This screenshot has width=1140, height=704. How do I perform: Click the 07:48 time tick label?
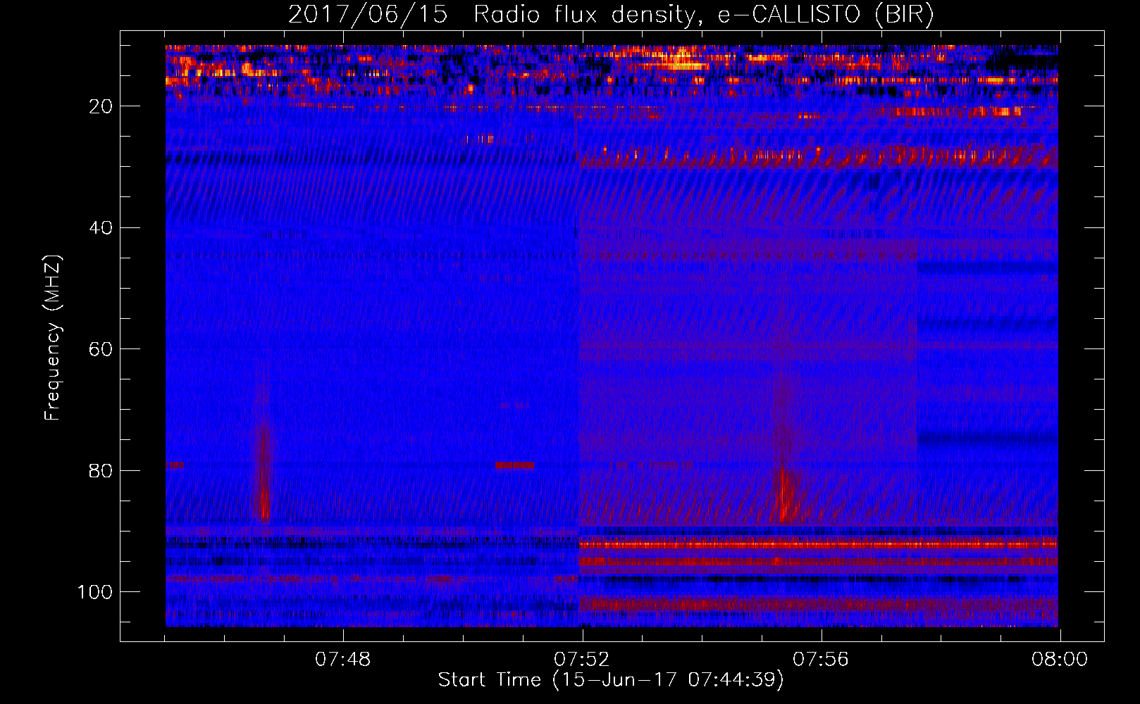click(343, 660)
